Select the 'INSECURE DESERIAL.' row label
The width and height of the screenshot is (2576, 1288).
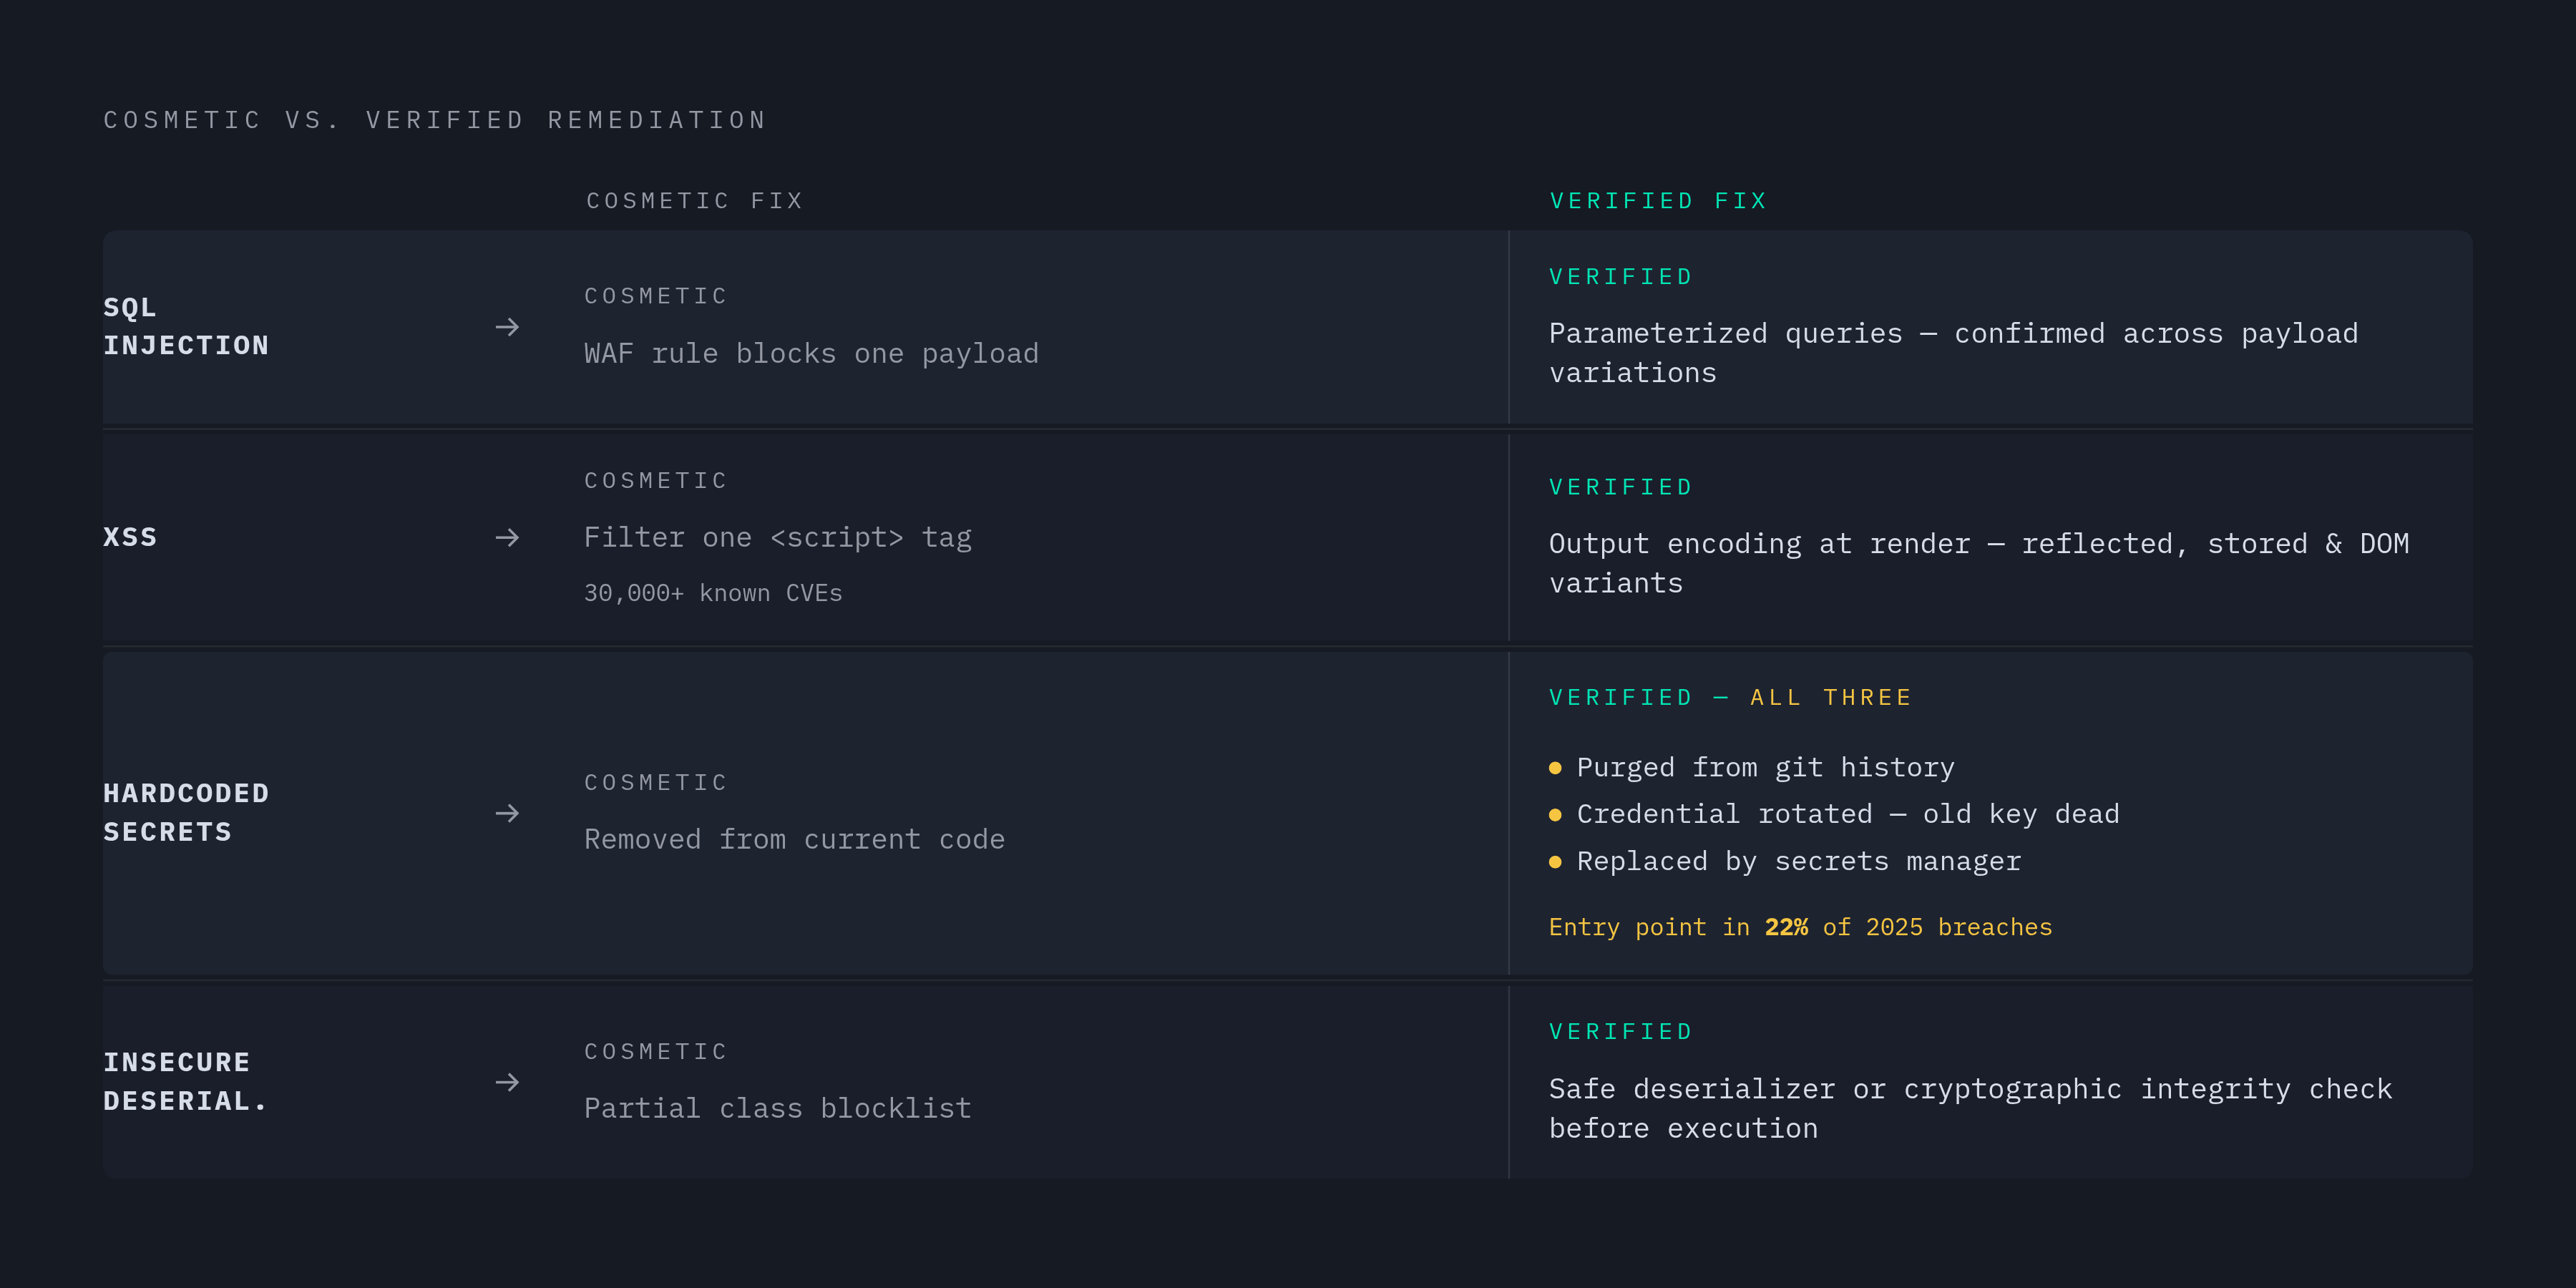186,1082
